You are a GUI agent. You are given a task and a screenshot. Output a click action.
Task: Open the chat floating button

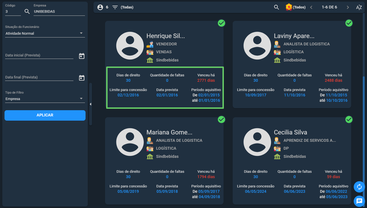359,201
